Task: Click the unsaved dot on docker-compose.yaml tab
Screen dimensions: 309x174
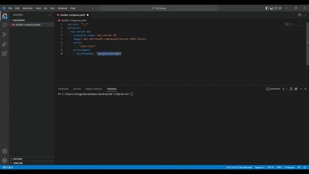Action: click(88, 15)
